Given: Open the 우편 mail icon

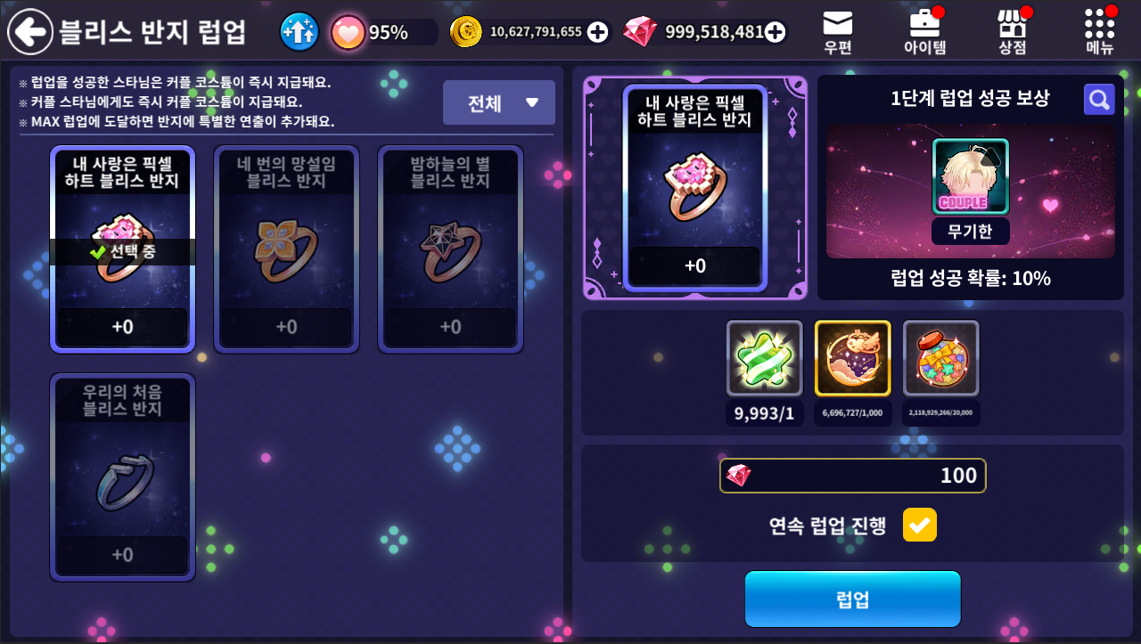Looking at the screenshot, I should (837, 32).
